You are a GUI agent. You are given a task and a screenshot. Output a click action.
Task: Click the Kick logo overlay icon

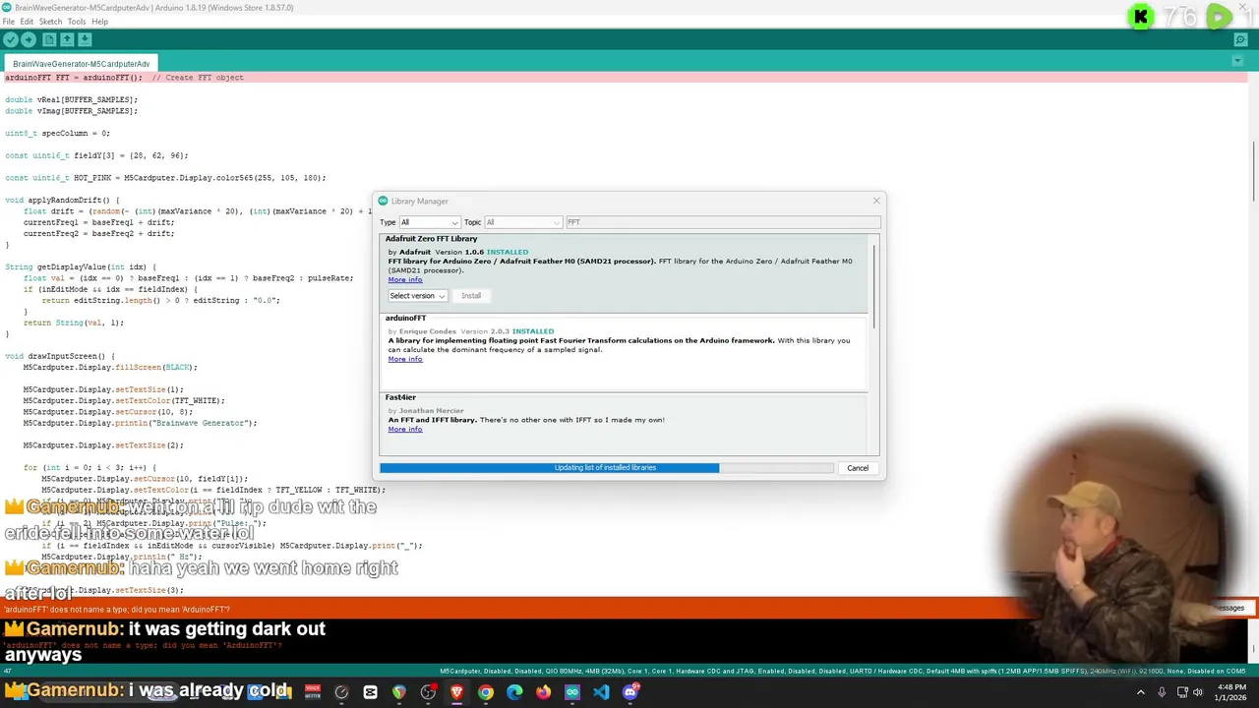pyautogui.click(x=1141, y=17)
